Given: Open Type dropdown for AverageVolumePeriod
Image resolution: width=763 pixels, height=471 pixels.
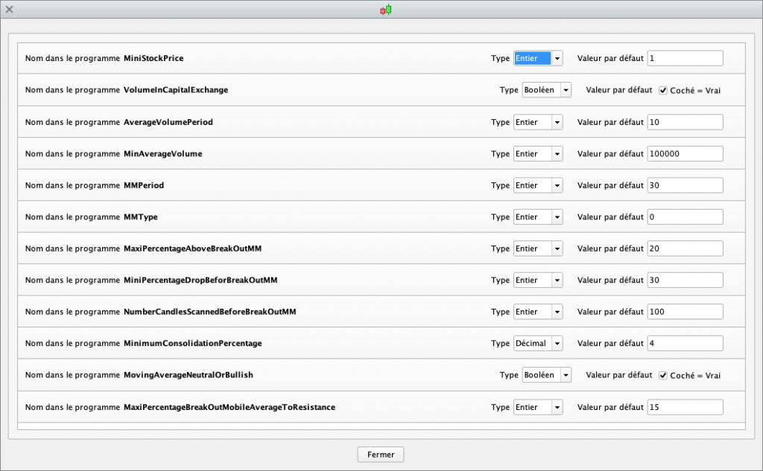Looking at the screenshot, I should coord(538,122).
